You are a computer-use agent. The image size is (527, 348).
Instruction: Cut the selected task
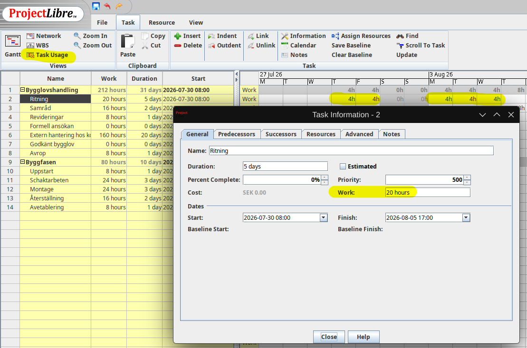151,46
